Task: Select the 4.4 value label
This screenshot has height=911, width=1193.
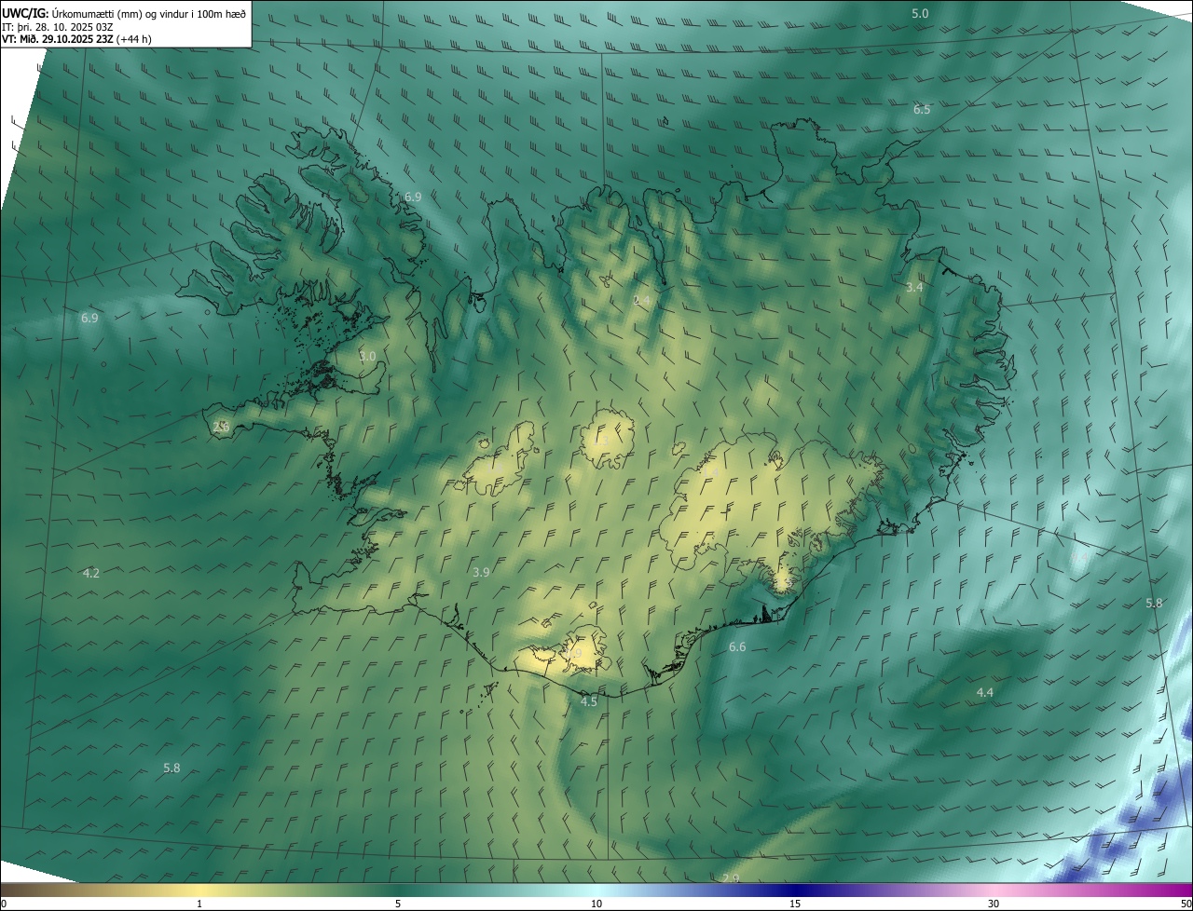Action: [985, 693]
